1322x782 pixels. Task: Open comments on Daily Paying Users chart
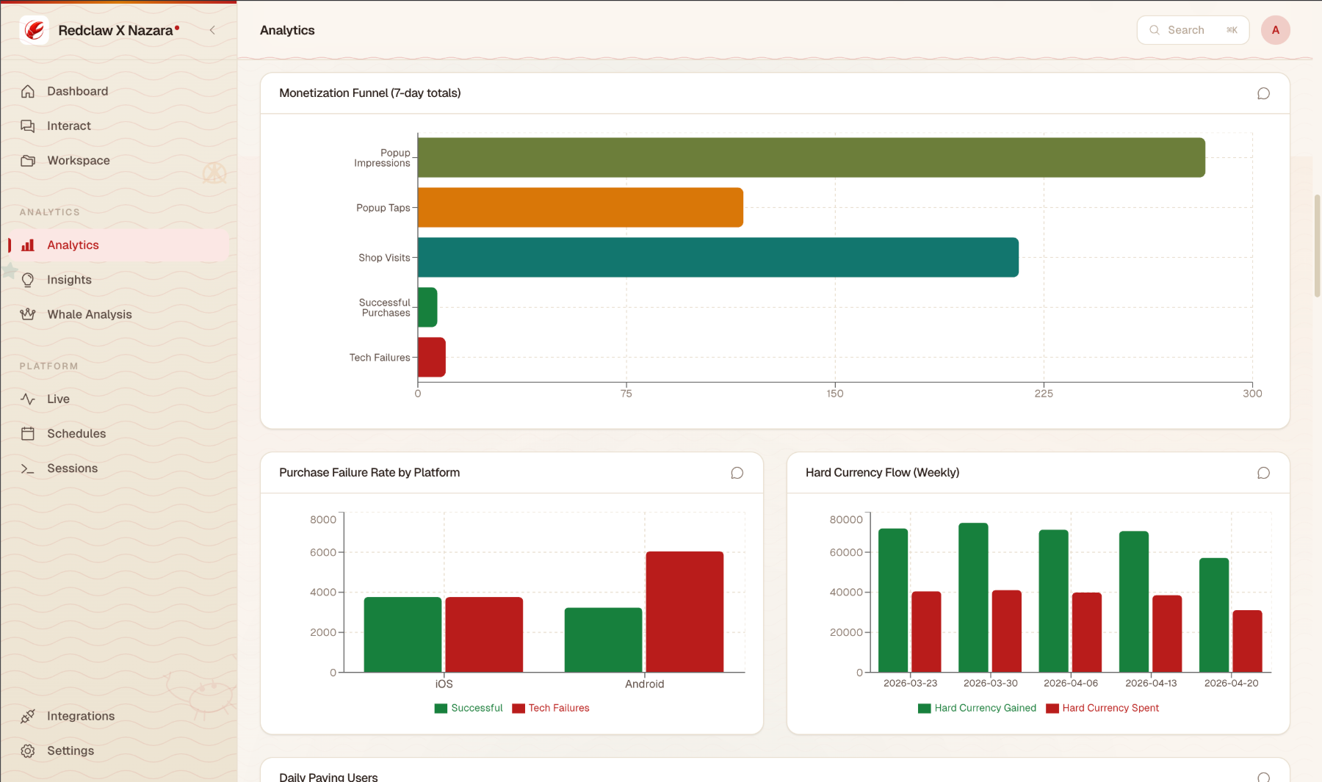1263,777
